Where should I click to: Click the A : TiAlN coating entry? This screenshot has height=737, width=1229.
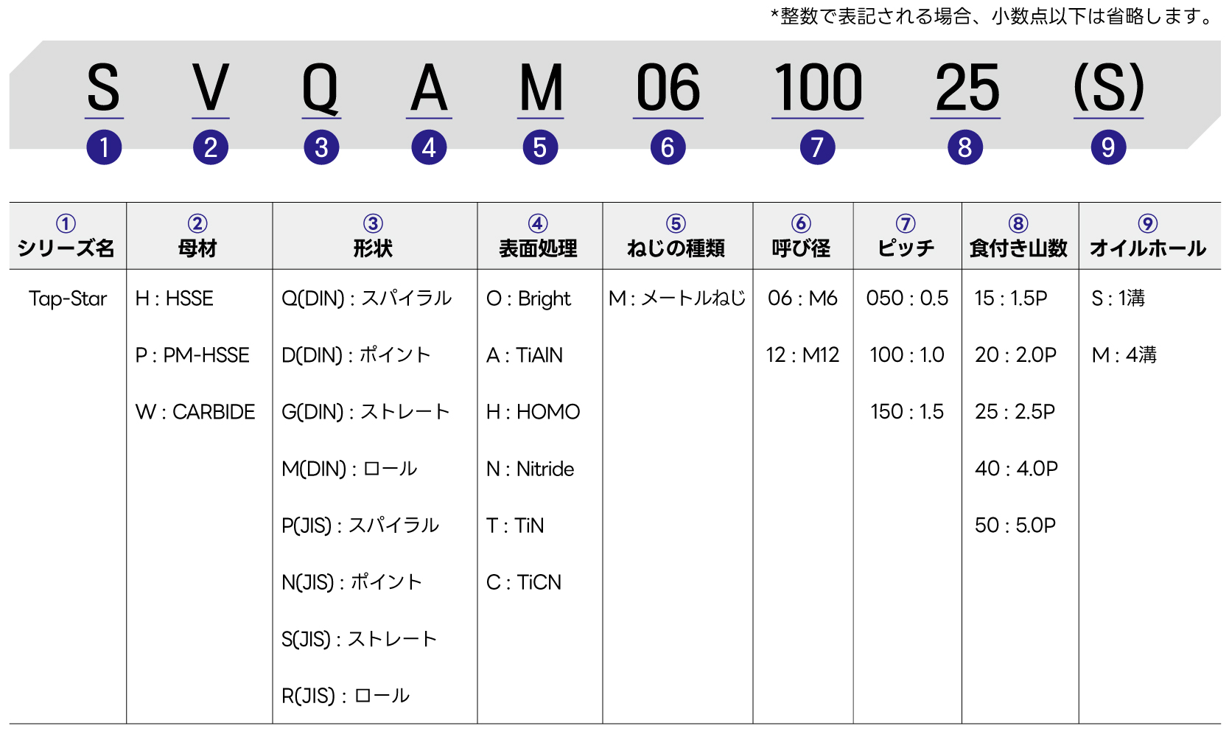pos(525,355)
